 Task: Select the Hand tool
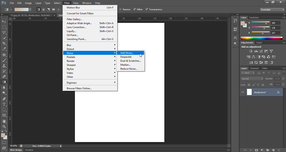[4, 121]
